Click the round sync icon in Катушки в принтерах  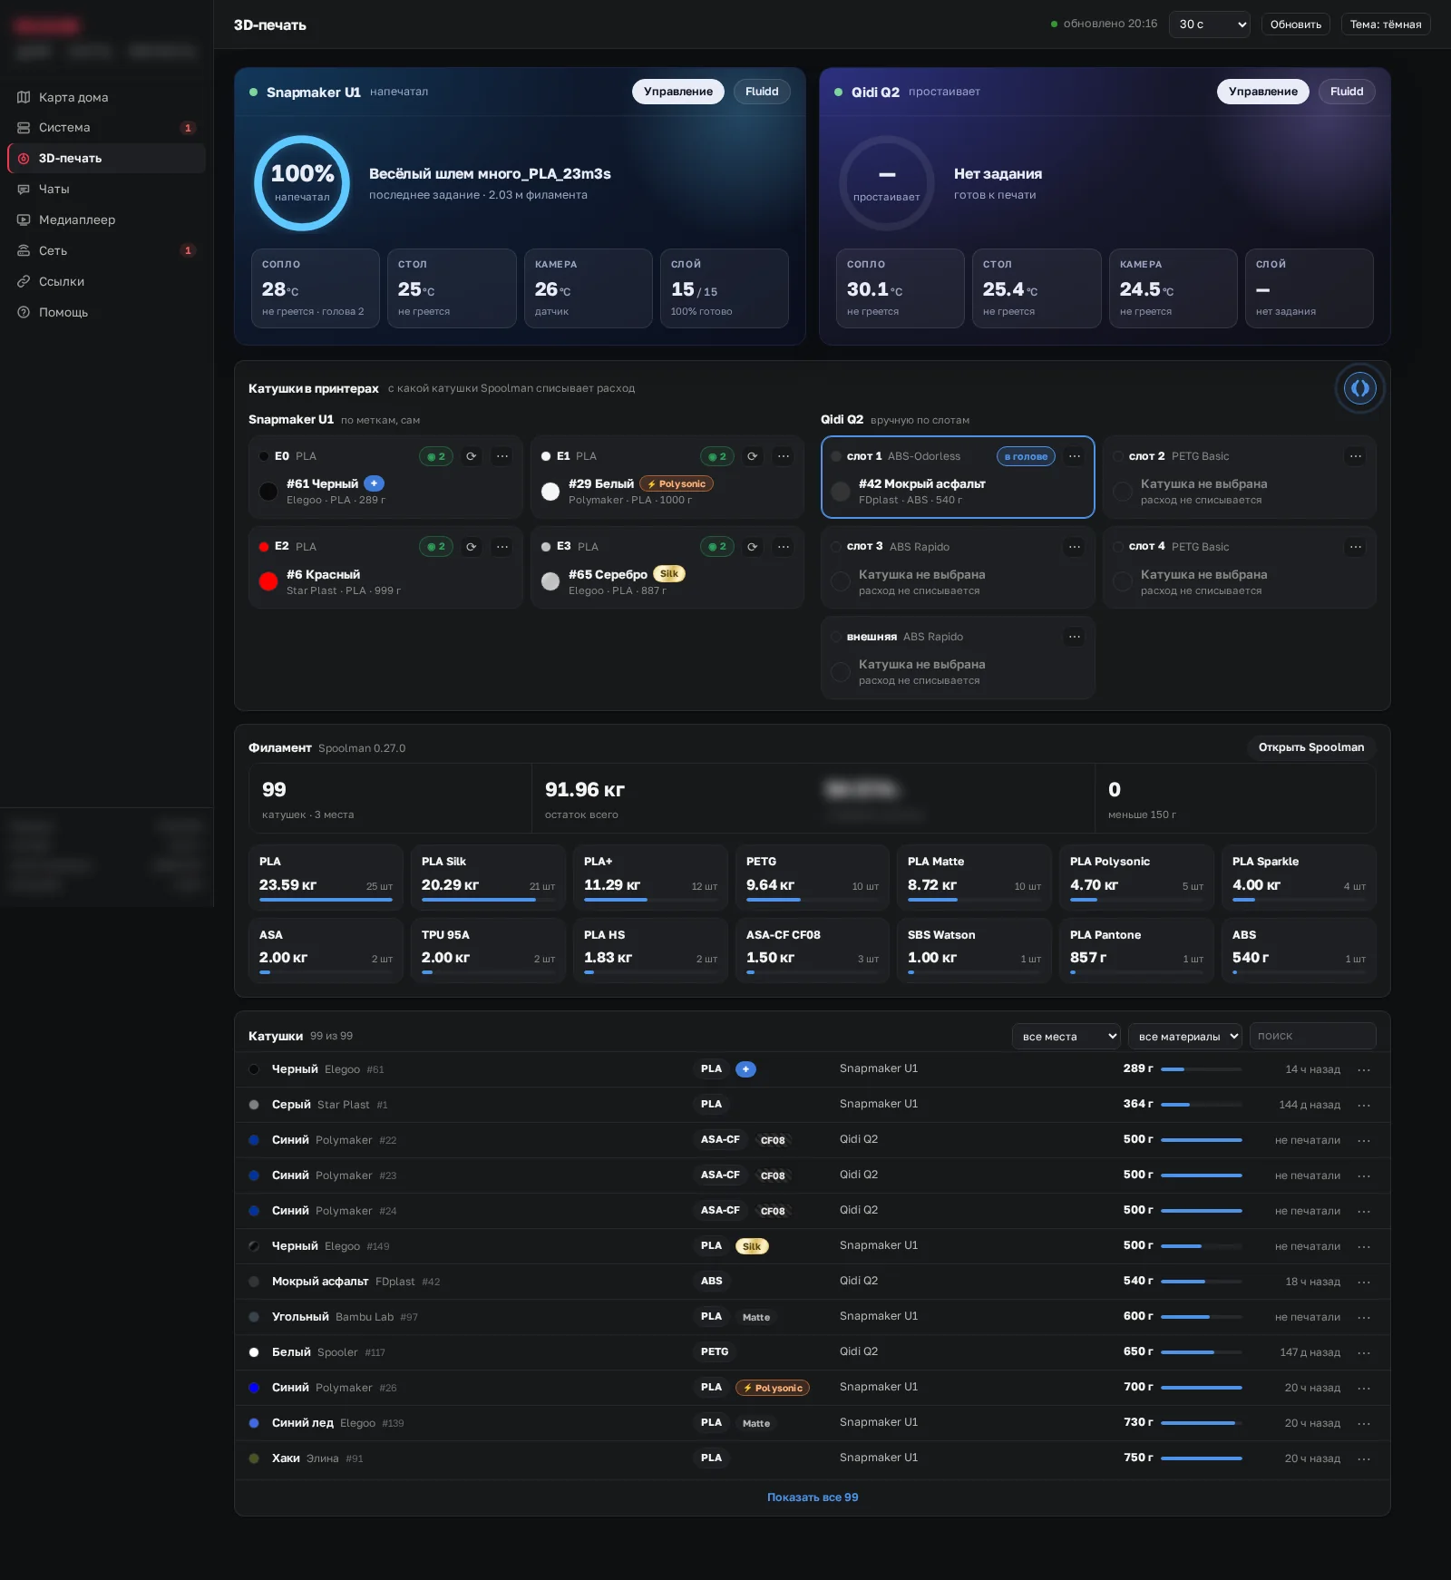point(1359,388)
